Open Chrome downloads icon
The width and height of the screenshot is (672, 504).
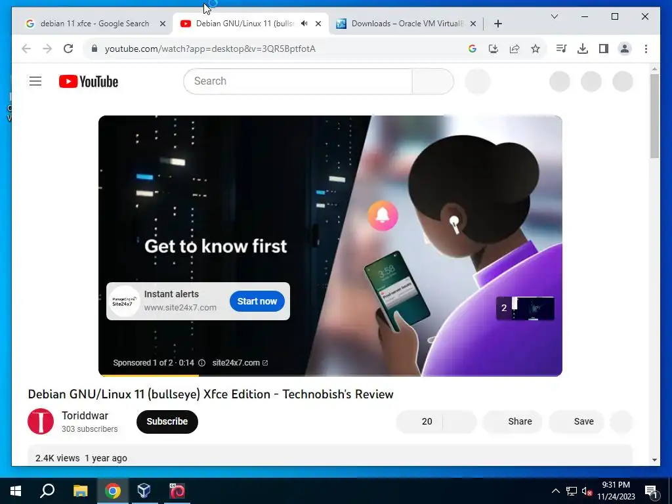[583, 49]
